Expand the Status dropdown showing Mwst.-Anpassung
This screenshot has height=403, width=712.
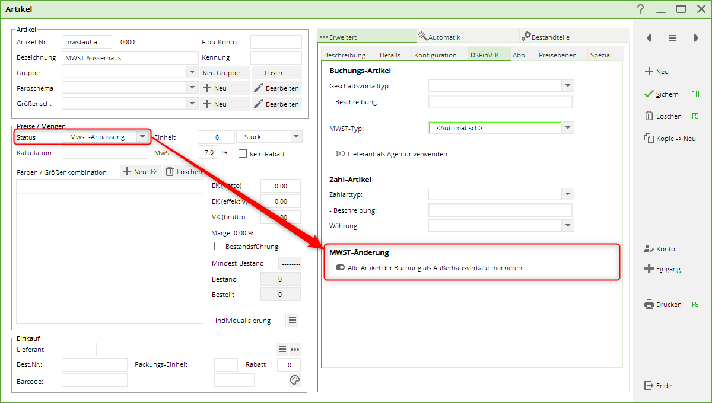click(142, 137)
